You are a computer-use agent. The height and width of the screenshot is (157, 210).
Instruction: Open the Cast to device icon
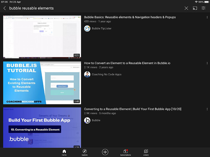coord(195,8)
